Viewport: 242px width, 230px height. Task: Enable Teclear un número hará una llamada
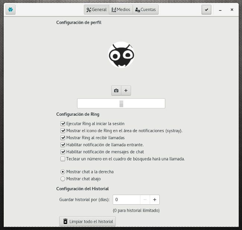(x=63, y=159)
